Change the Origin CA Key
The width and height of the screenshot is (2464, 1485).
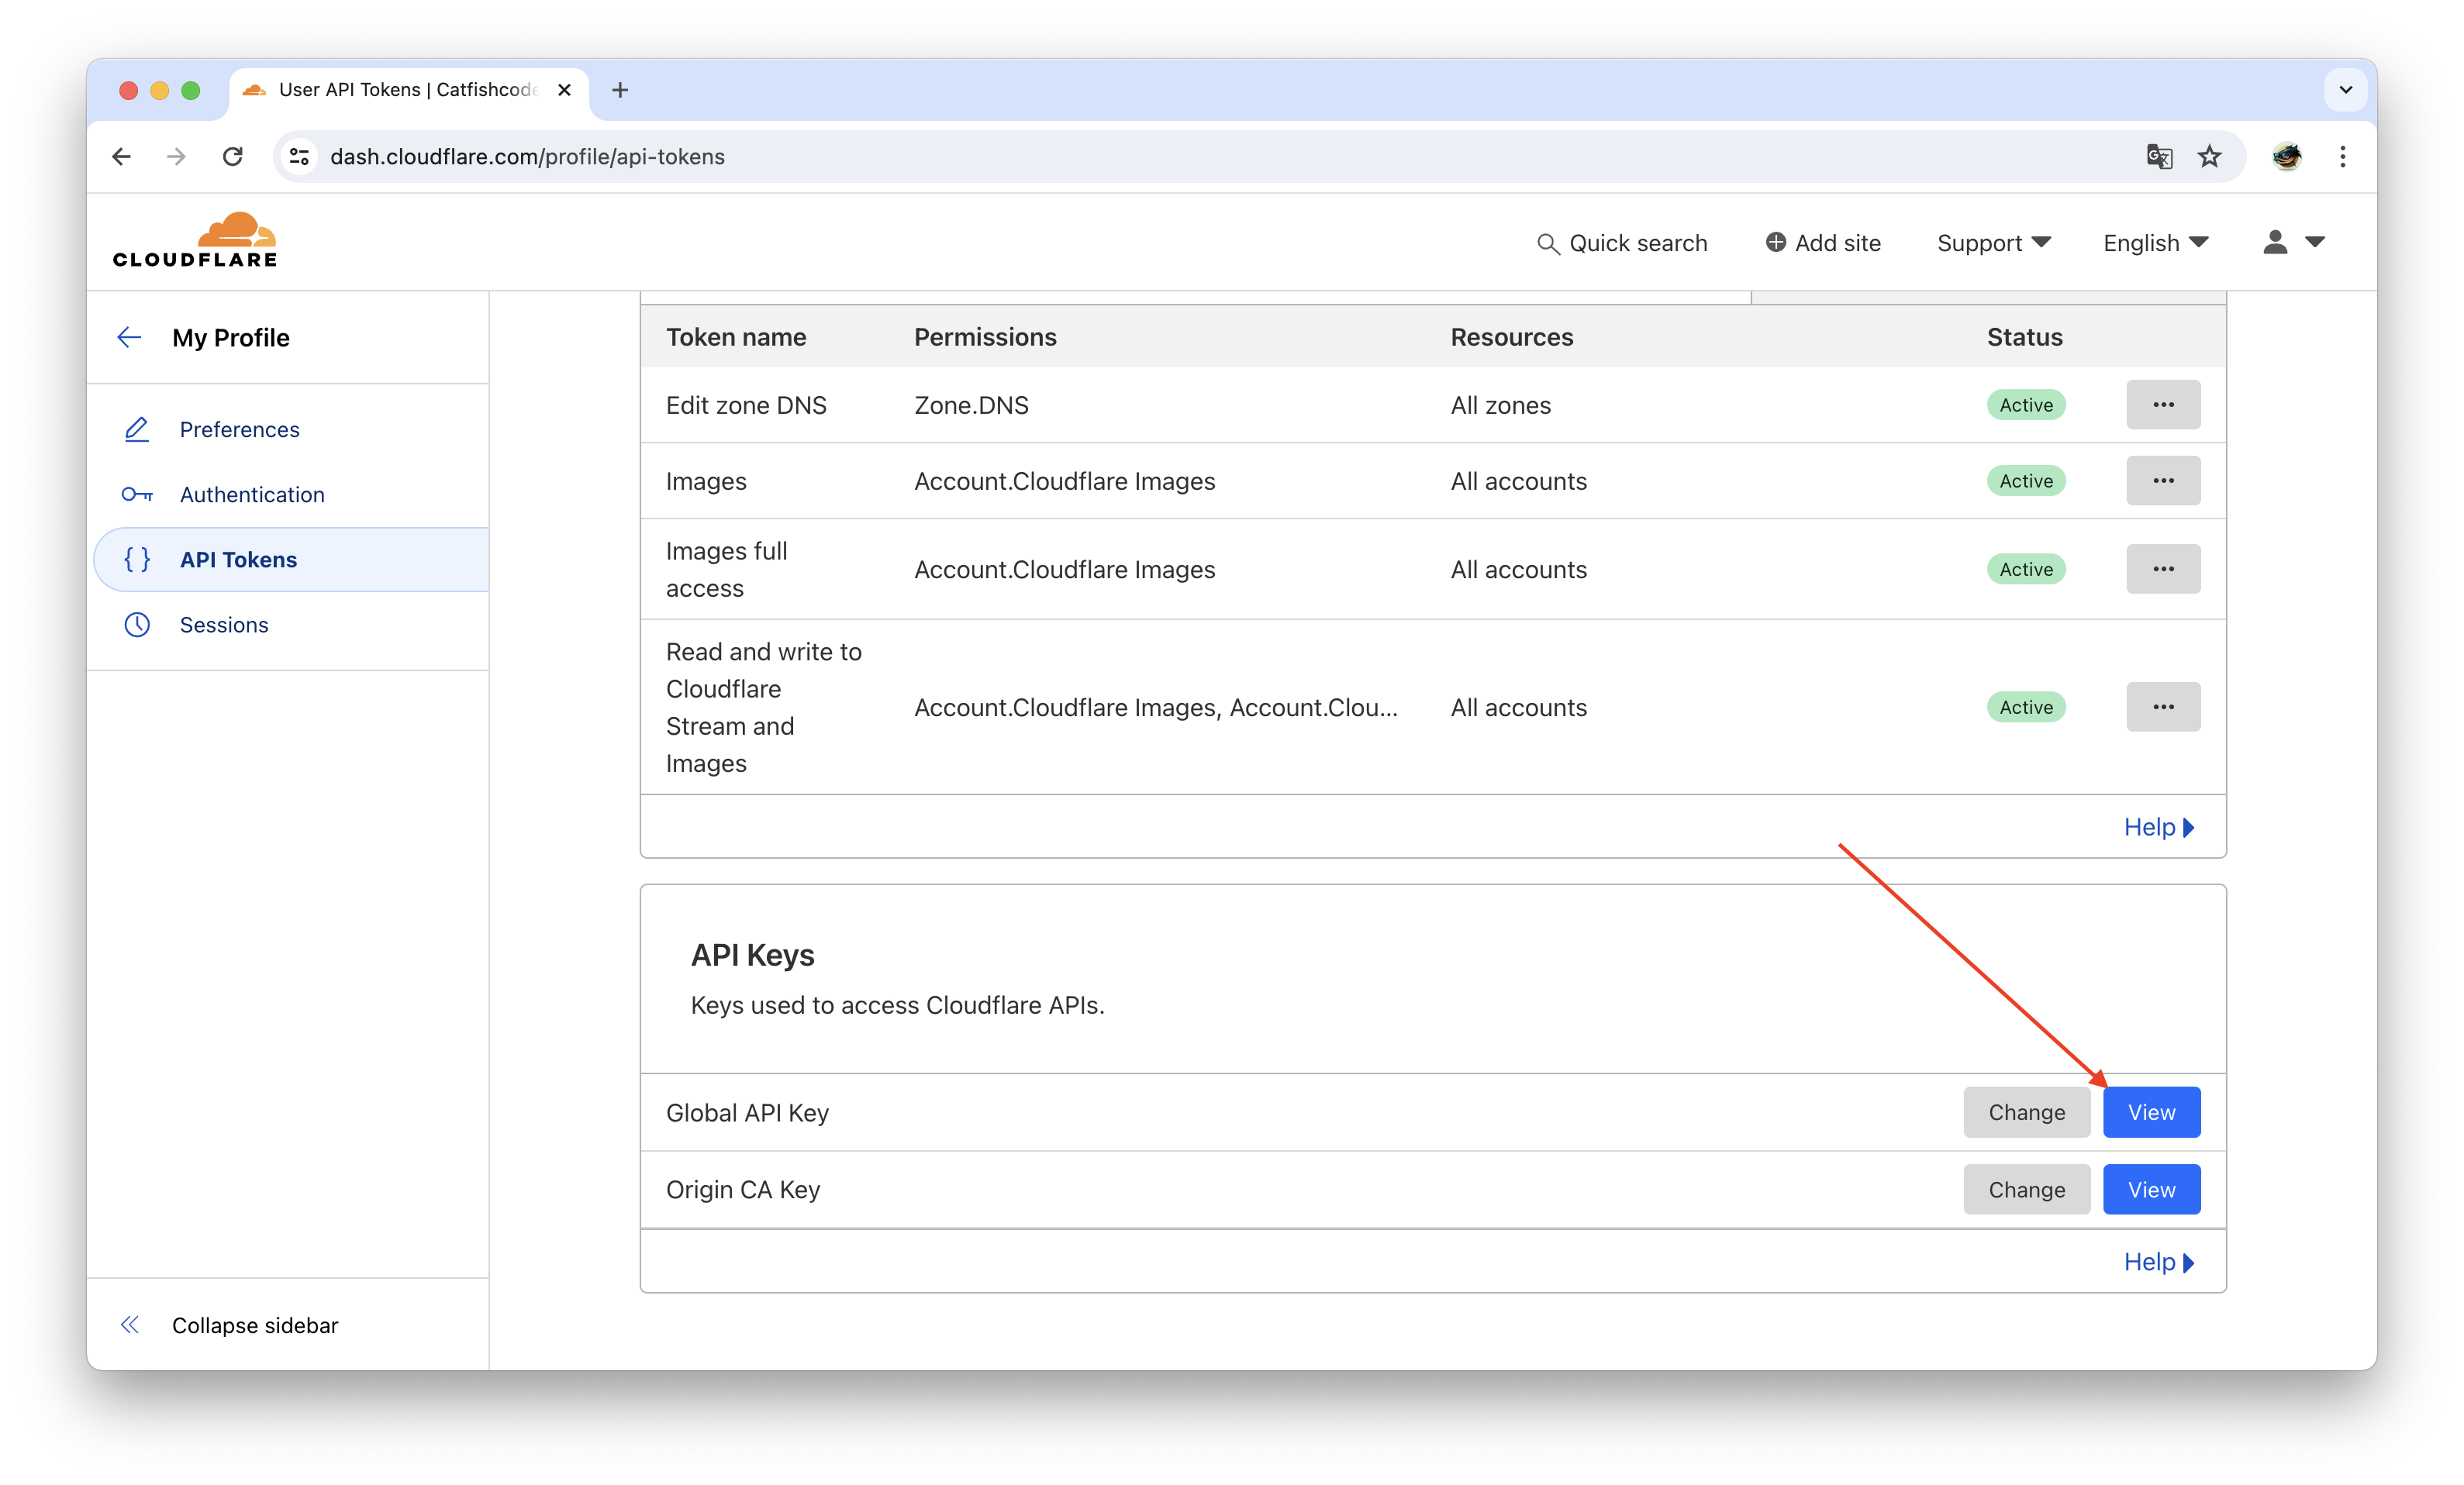[x=2026, y=1189]
